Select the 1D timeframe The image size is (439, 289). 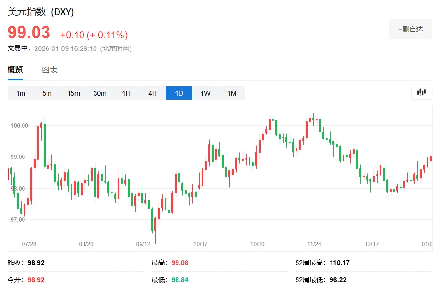(179, 93)
